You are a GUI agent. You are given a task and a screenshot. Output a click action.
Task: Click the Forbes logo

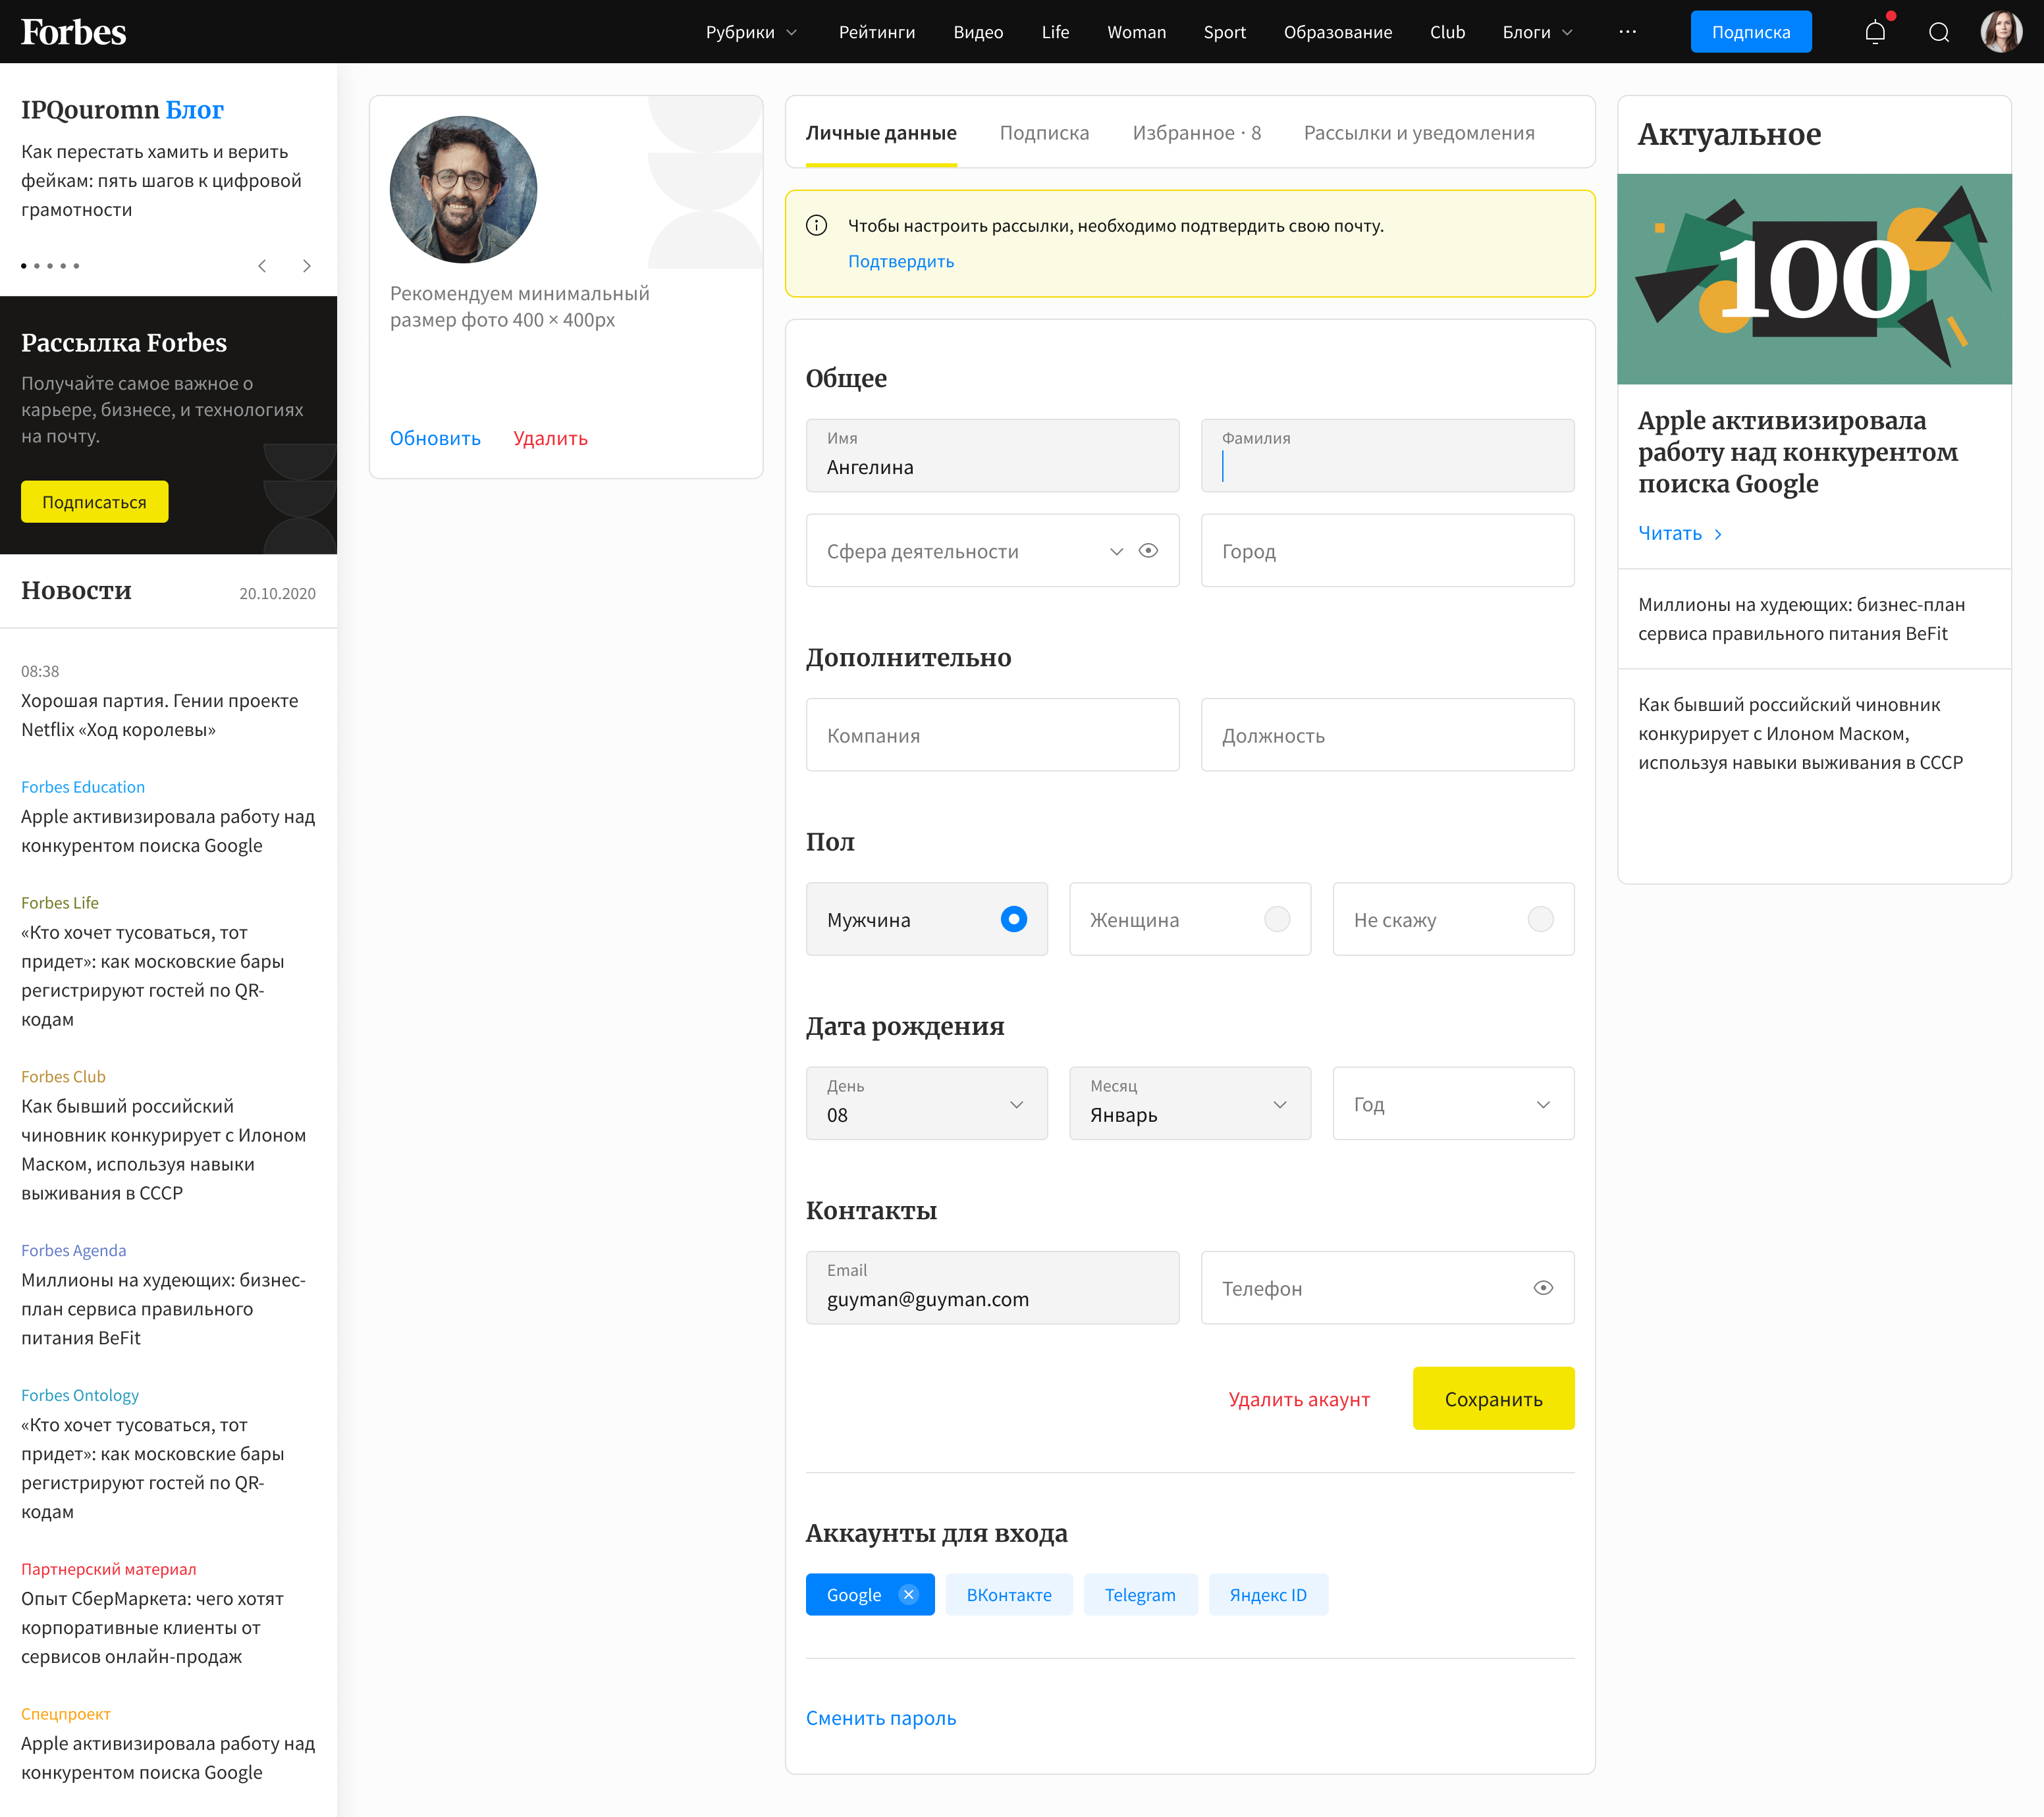click(74, 32)
